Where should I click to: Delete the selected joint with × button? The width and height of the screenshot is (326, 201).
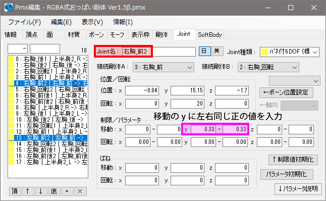(x=80, y=191)
